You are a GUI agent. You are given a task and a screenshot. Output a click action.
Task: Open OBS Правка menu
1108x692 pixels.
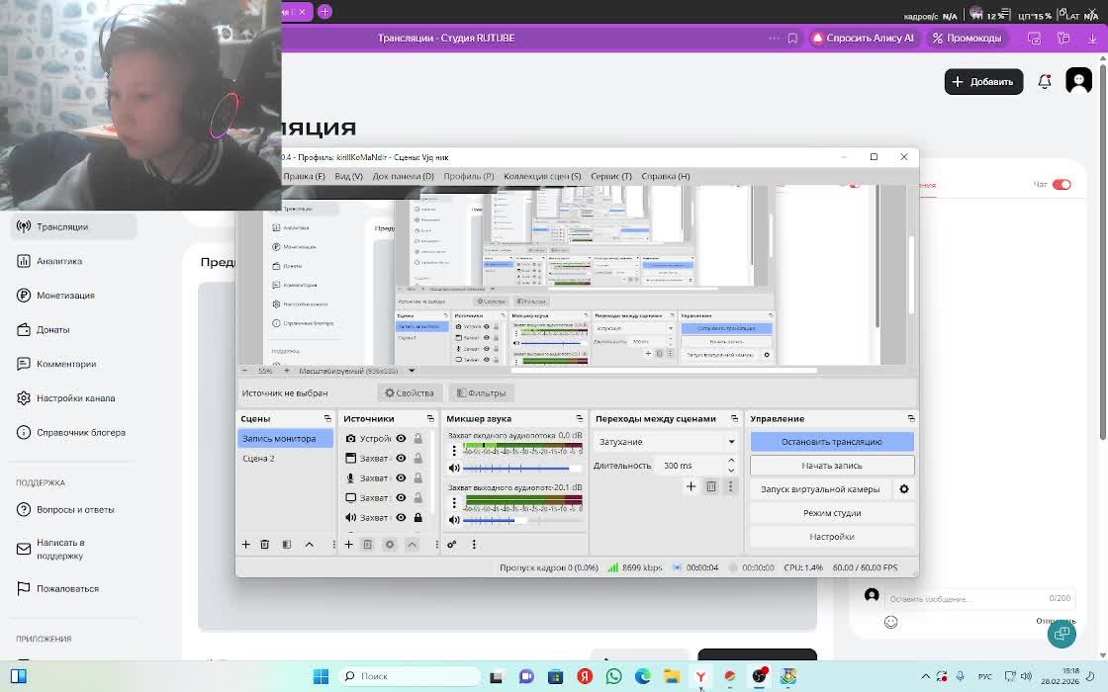click(x=305, y=176)
